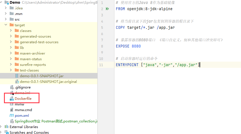The height and width of the screenshot is (134, 241).
Task: Run the Dockerfile via the green gutter arrows
Action: click(107, 9)
